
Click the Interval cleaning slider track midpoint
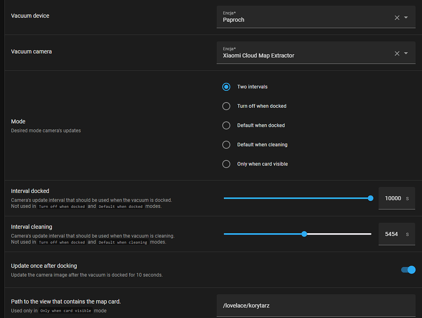click(x=297, y=234)
